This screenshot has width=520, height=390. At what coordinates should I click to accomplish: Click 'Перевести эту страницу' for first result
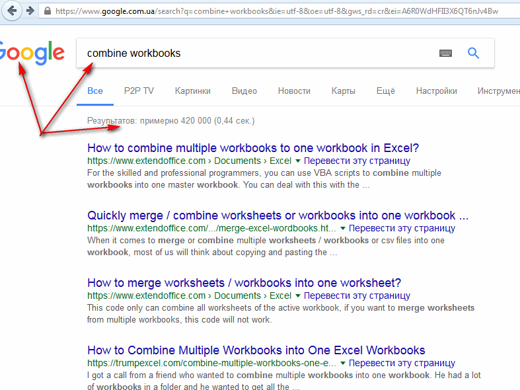point(357,161)
